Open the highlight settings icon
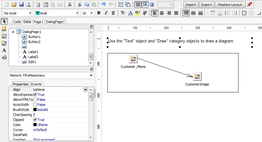The height and width of the screenshot is (142, 262). pyautogui.click(x=138, y=13)
